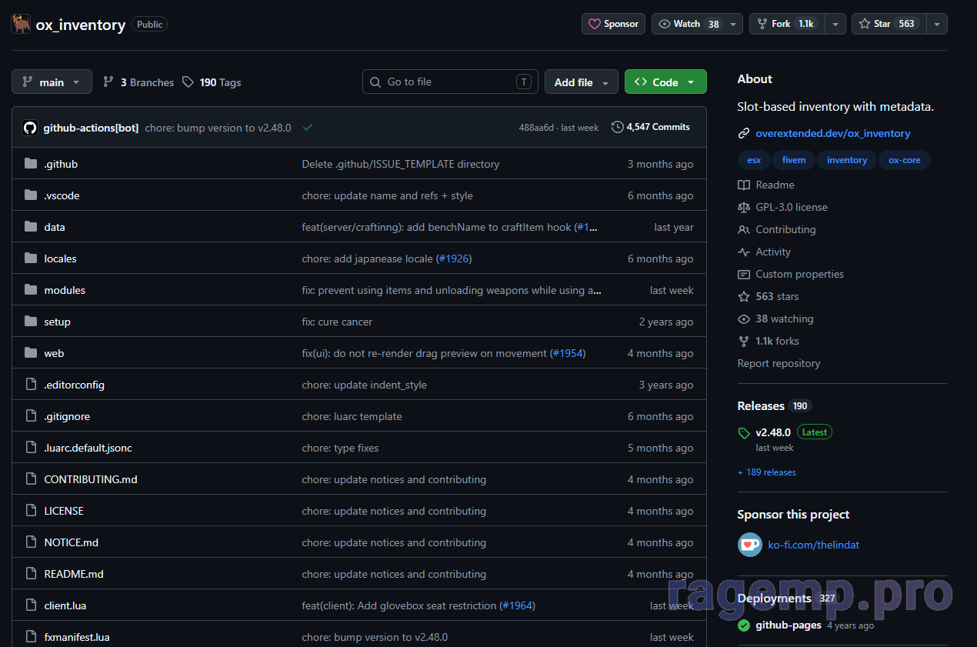This screenshot has width=977, height=647.
Task: Fork the ox_inventory repository
Action: tap(787, 24)
